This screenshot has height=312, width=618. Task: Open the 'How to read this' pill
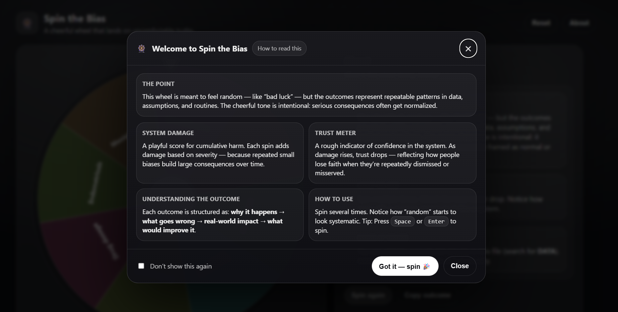click(279, 48)
